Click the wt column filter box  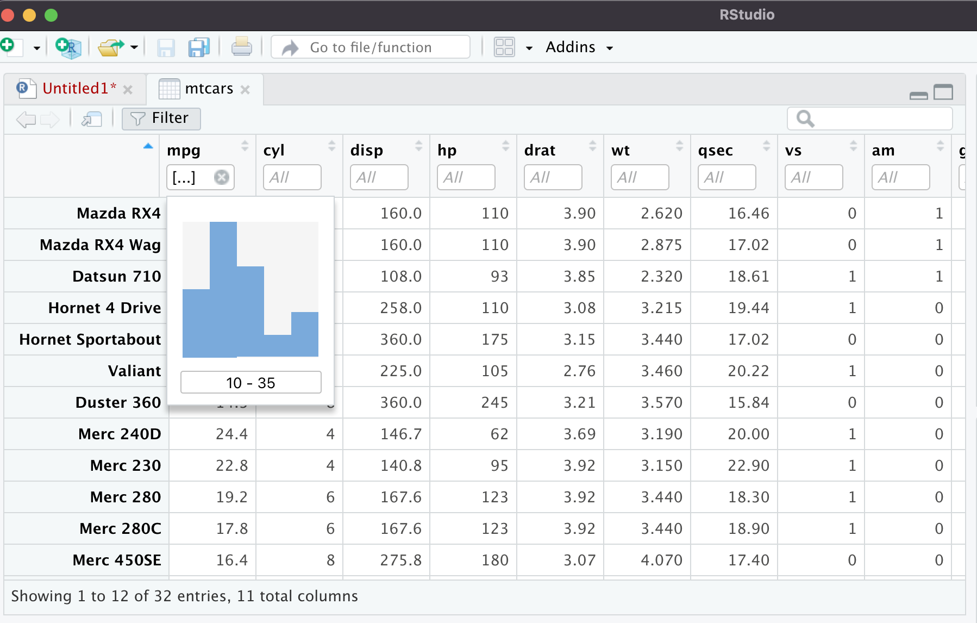[x=640, y=177]
